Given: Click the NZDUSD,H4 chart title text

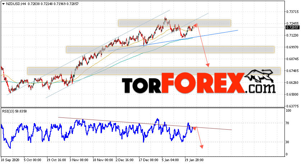Looking at the screenshot, I should [16, 4].
